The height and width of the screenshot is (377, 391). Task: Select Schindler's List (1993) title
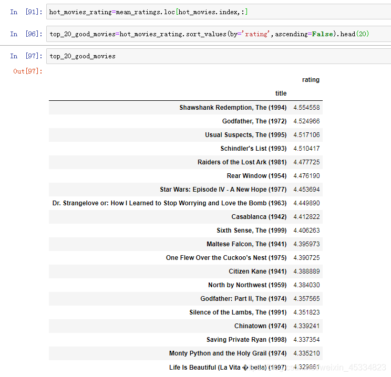[253, 149]
